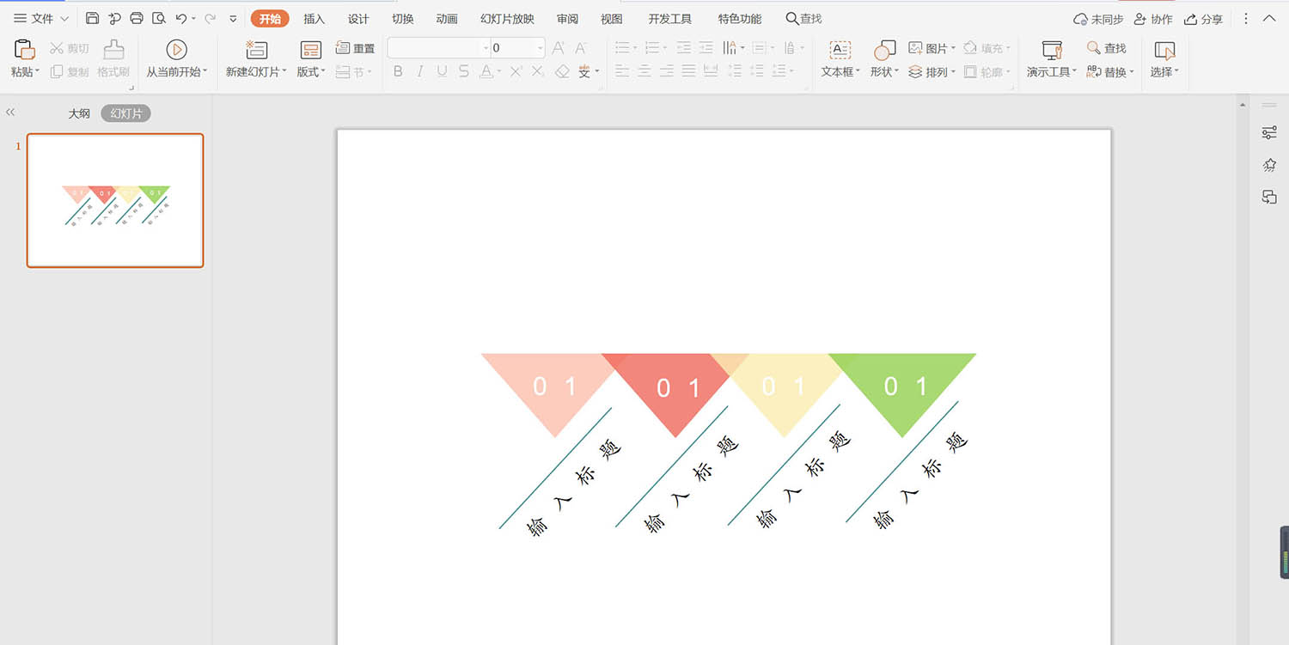Toggle right text alignment

[x=667, y=72]
